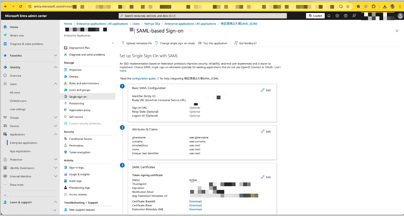
Task: Click the Token encryption shield icon
Action: click(66, 152)
